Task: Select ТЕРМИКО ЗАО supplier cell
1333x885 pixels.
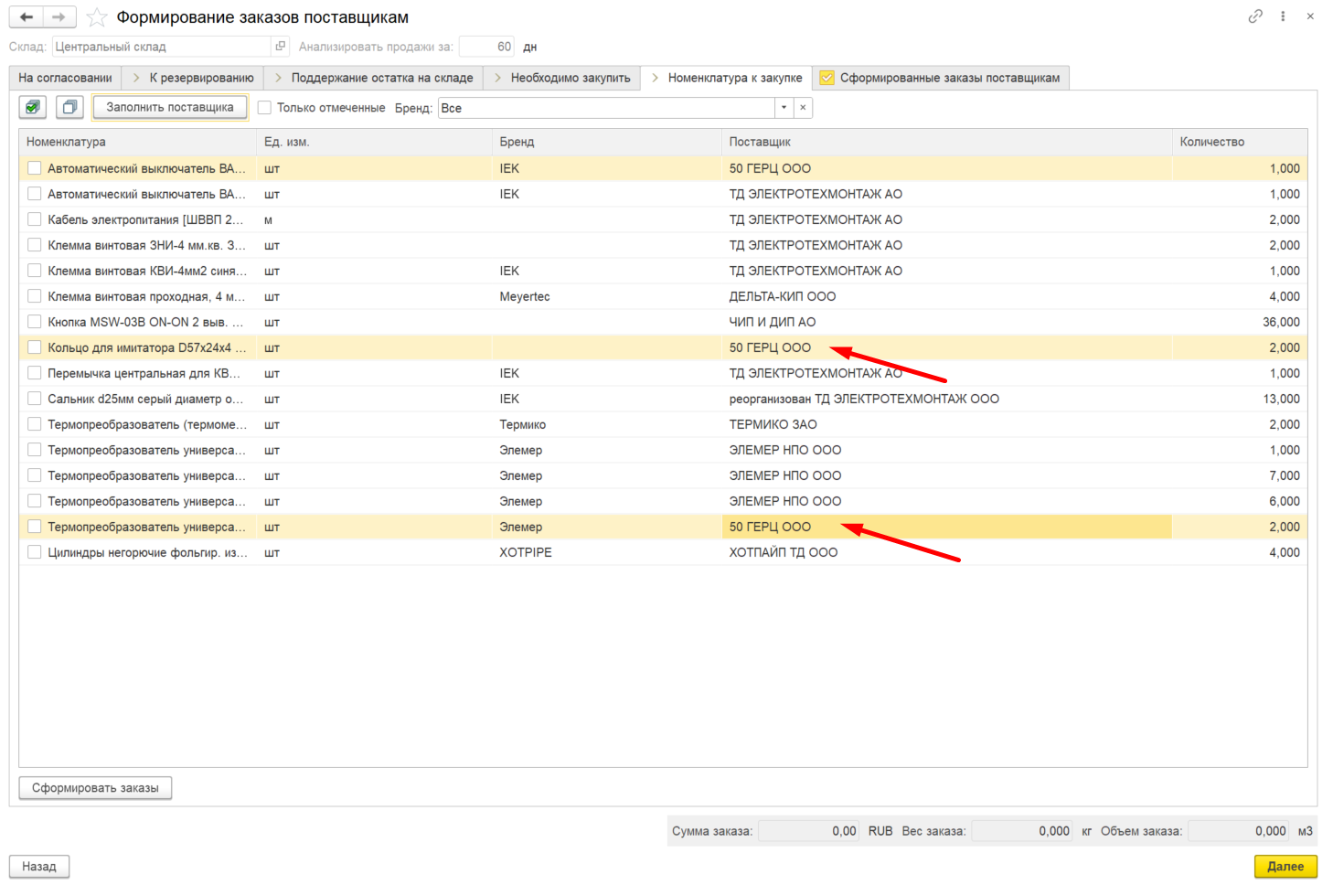Action: click(946, 424)
